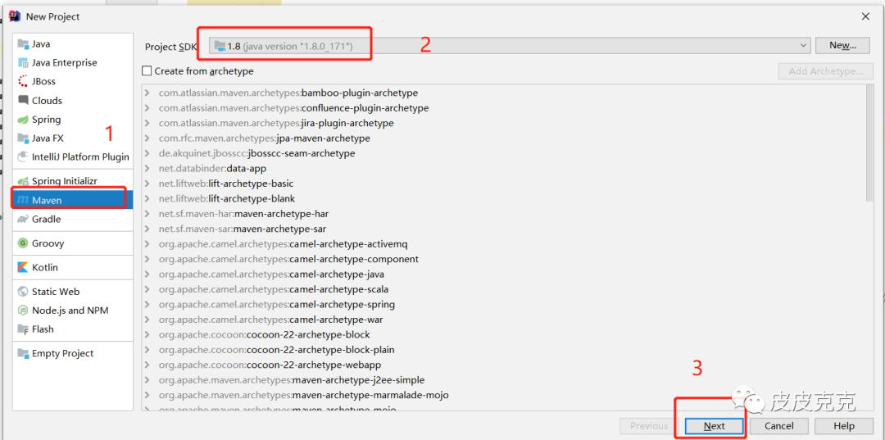Expand jira-plugin-archetype node

coord(147,123)
